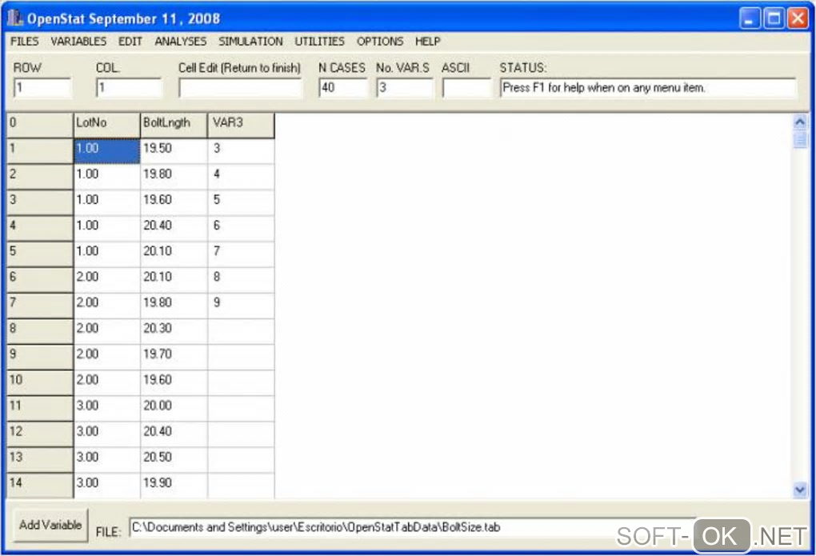
Task: Click the No. VAR.S field
Action: tap(404, 87)
